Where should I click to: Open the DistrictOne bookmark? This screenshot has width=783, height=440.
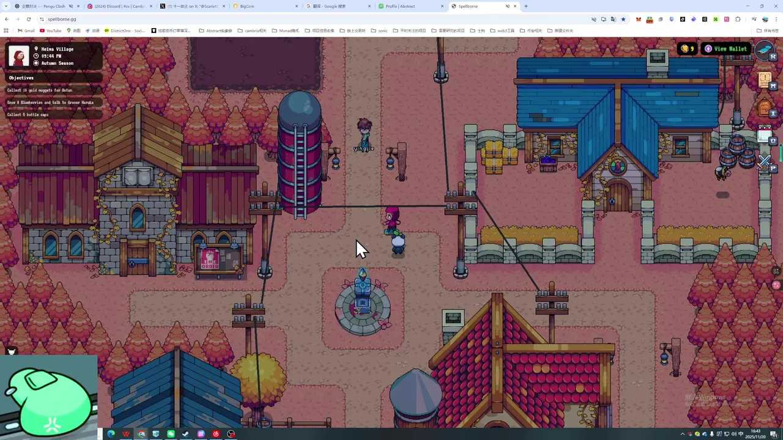(125, 31)
